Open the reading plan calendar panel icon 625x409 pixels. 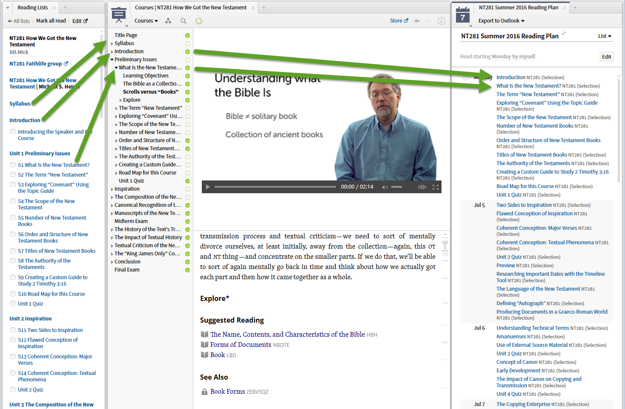click(x=463, y=15)
